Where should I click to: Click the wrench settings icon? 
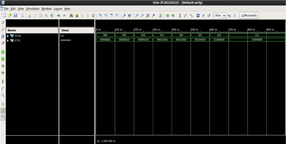click(124, 16)
